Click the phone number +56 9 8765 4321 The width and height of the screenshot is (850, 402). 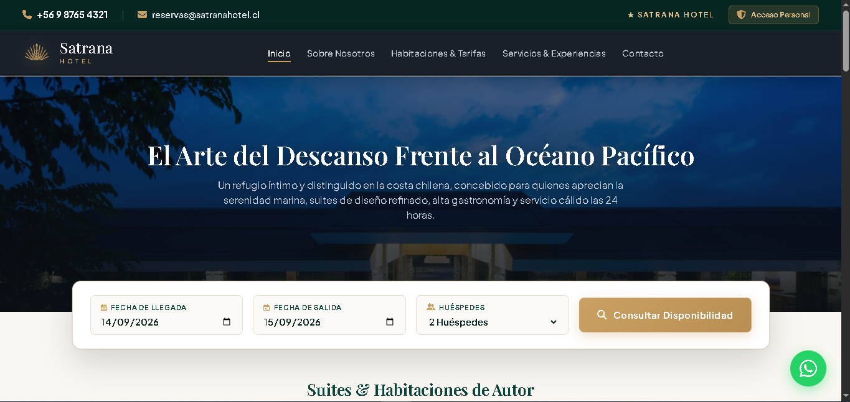pyautogui.click(x=72, y=15)
